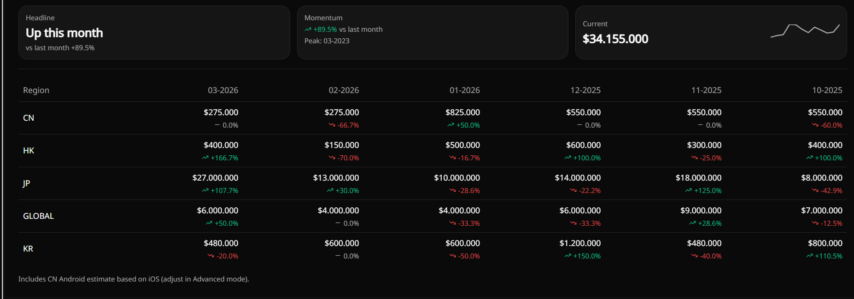Screen dimensions: 854x299
Task: Click the $1.200.000 KR value
Action: 580,243
